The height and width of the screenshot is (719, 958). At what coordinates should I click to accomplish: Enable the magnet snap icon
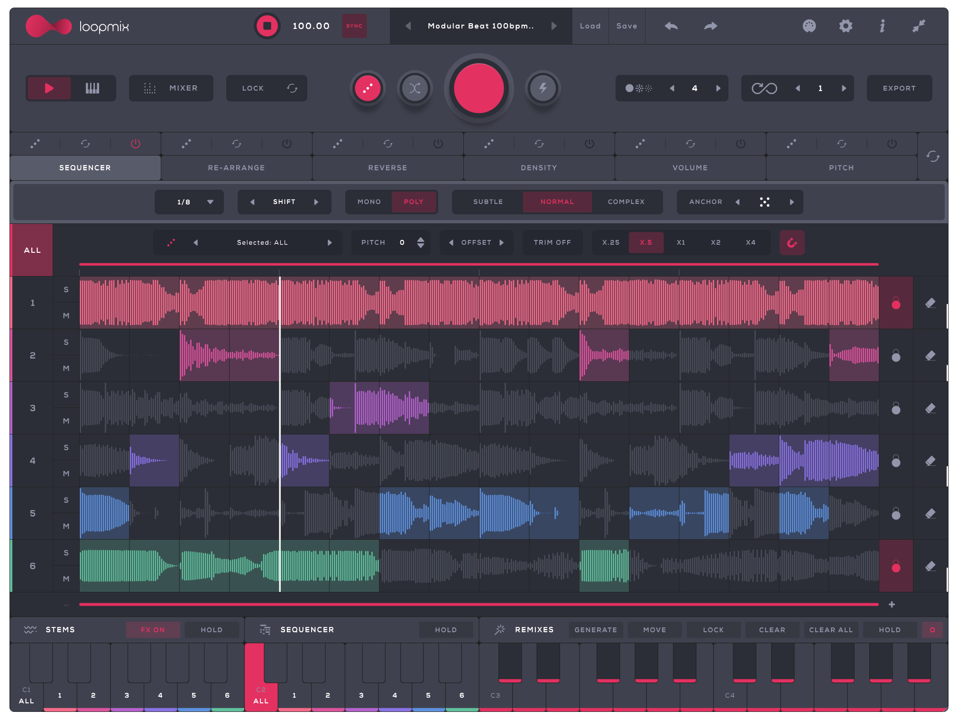pyautogui.click(x=792, y=242)
